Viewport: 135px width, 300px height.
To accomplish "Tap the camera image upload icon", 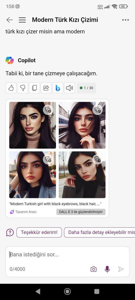I will pos(93,269).
